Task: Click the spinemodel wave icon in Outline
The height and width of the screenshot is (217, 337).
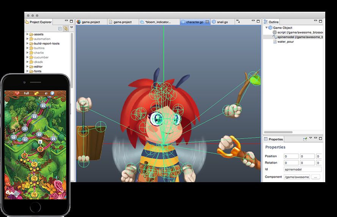Action: coord(274,37)
